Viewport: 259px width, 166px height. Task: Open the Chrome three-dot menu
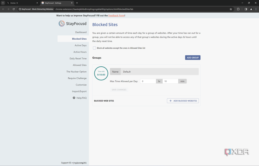pyautogui.click(x=256, y=9)
